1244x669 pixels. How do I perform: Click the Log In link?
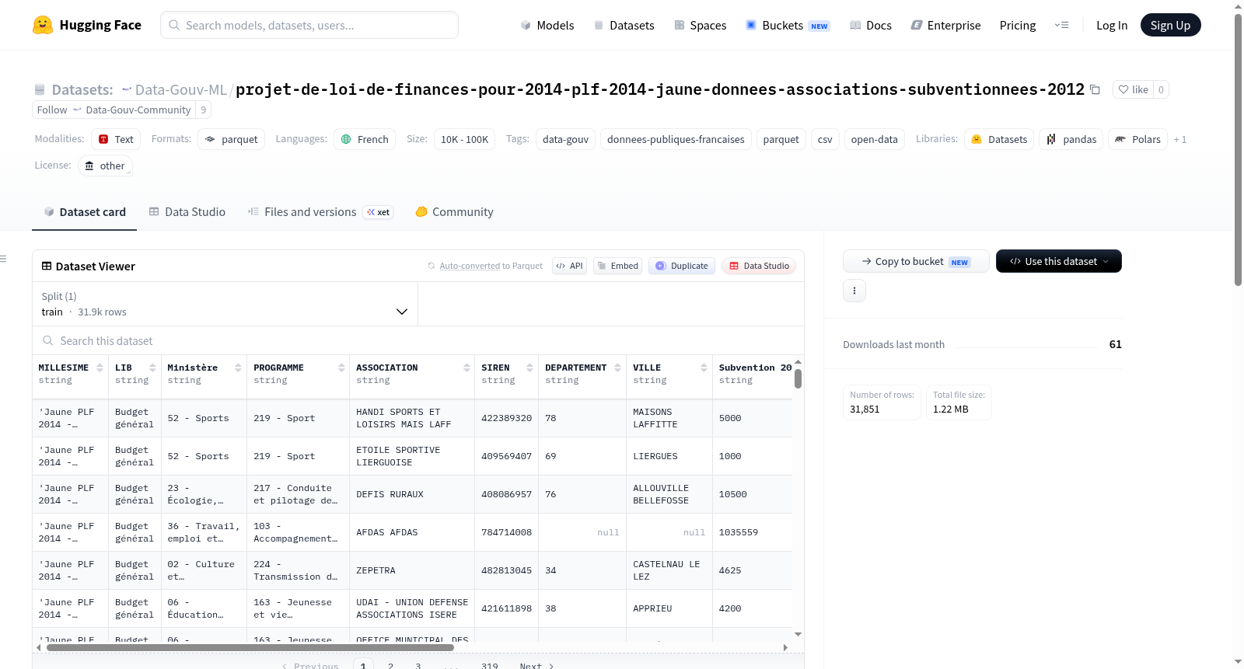tap(1112, 25)
